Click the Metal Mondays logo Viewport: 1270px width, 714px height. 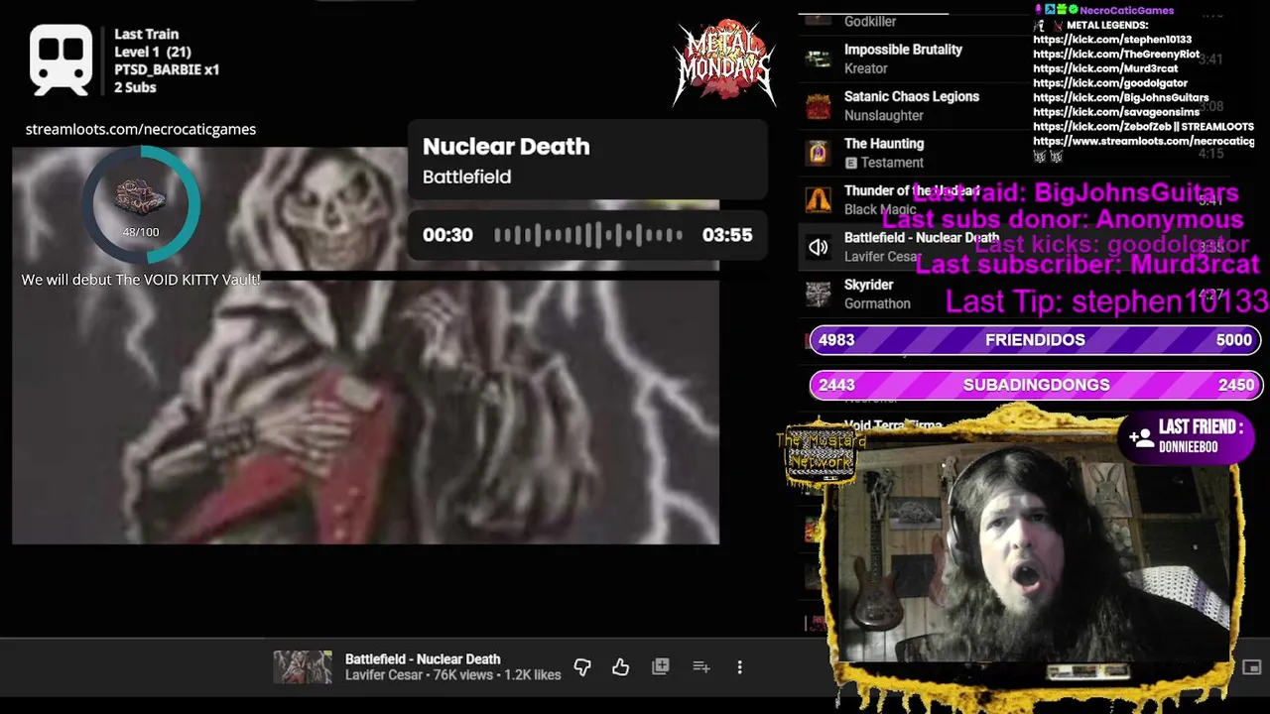pos(724,61)
